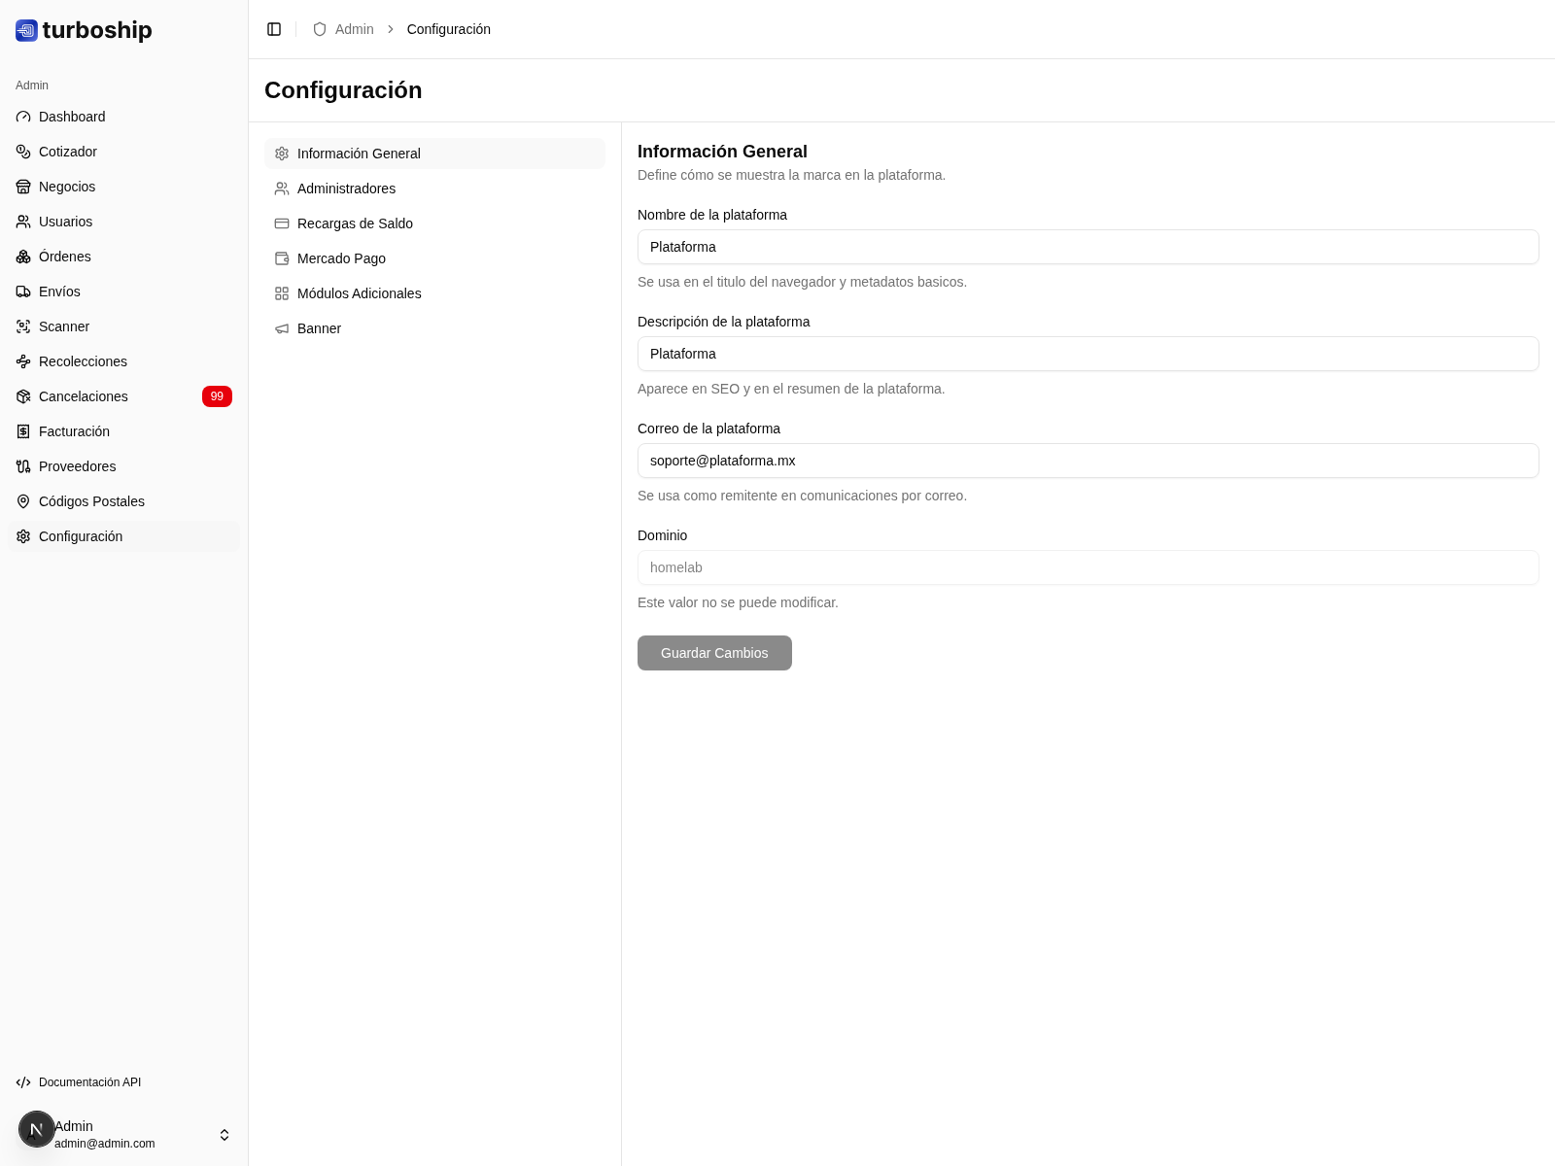1555x1166 pixels.
Task: Expand the Admin account switcher chevron
Action: (225, 1135)
